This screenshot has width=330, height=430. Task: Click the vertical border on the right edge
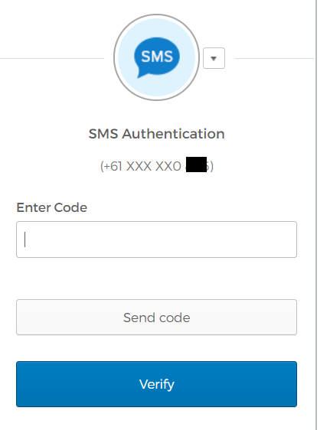coord(316,215)
